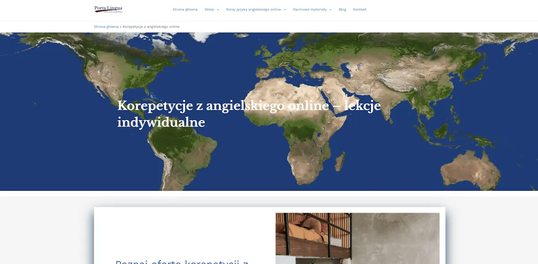Click the Porta Lingua logo
This screenshot has height=264, width=538.
pos(108,9)
